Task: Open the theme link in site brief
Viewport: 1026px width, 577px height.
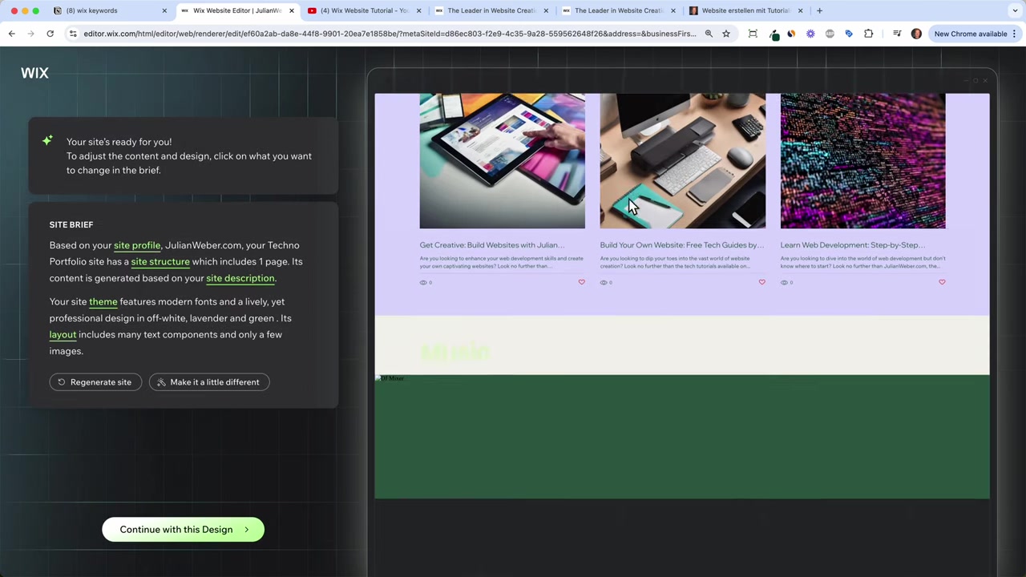Action: [103, 301]
